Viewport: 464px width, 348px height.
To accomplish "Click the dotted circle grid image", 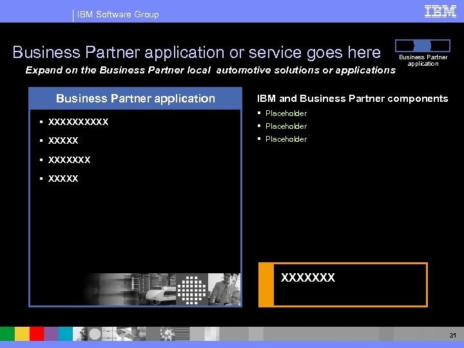I will point(192,289).
